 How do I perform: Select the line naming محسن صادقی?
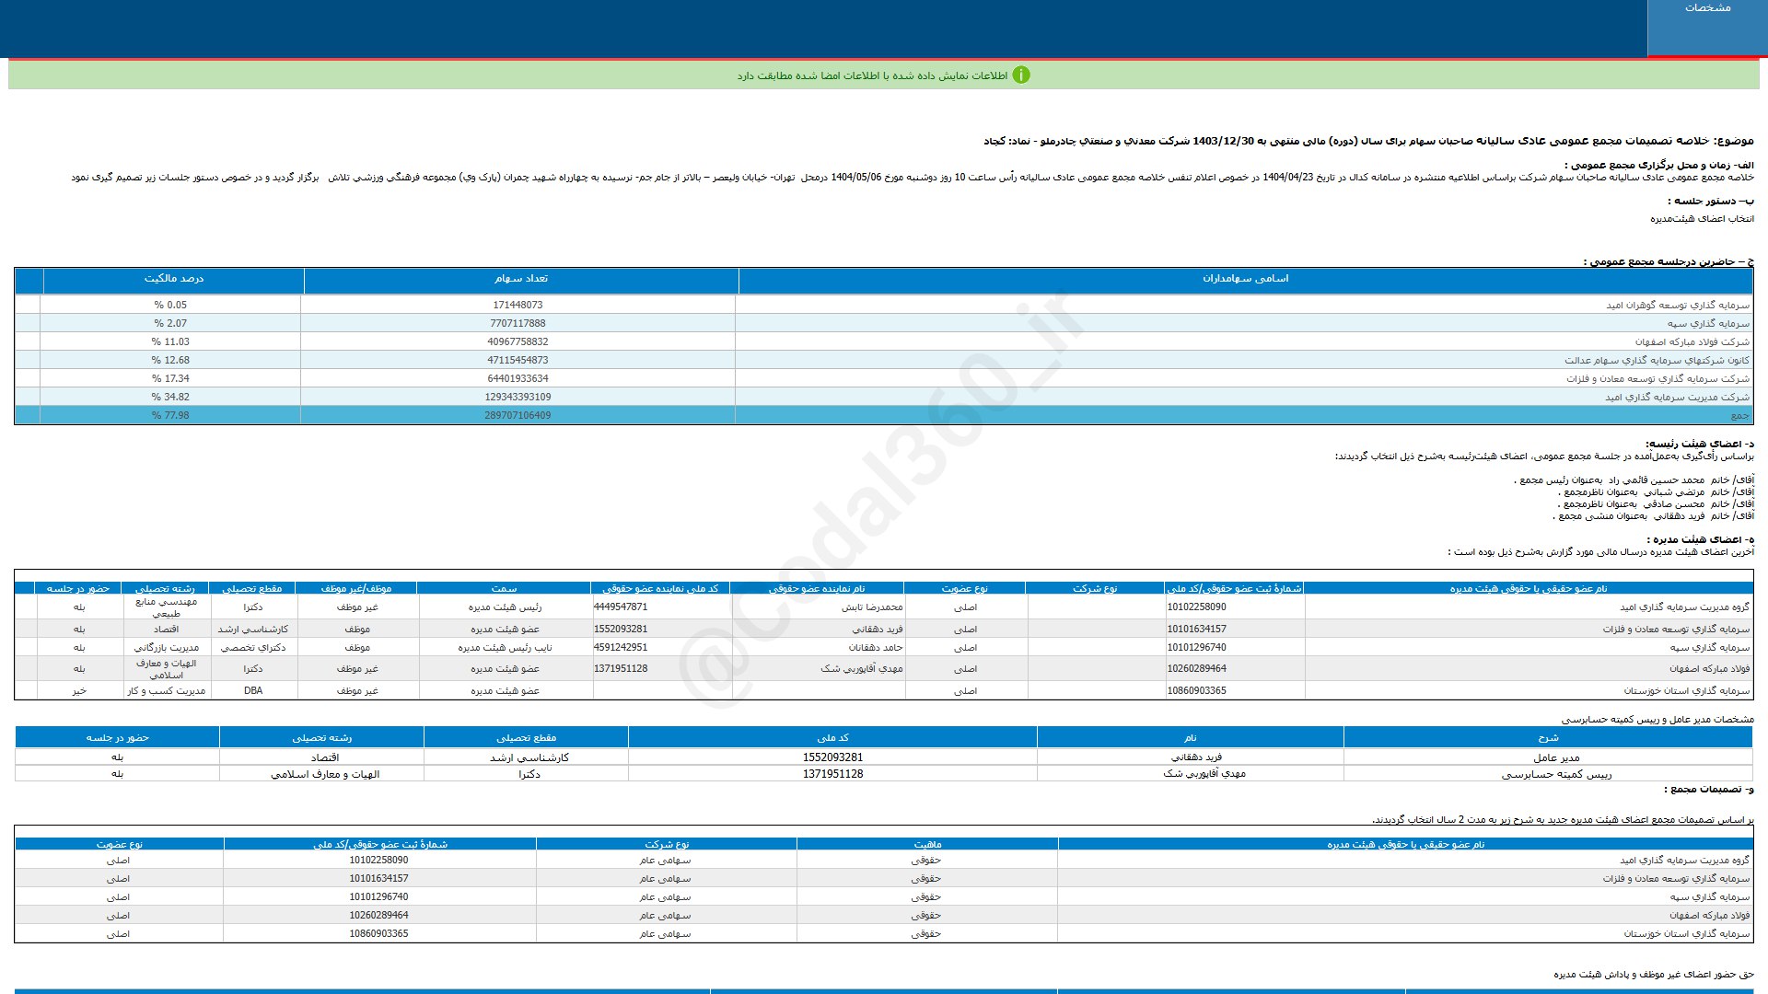1655,504
